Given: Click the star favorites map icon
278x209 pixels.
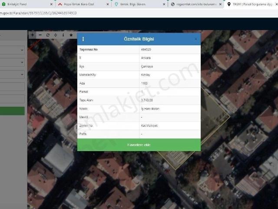Looking at the screenshot, I should click(x=71, y=35).
